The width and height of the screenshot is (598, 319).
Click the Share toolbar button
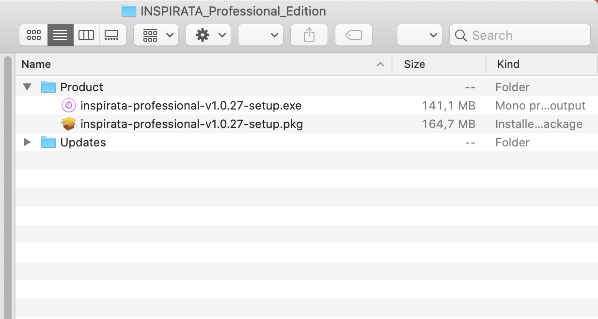pos(309,35)
